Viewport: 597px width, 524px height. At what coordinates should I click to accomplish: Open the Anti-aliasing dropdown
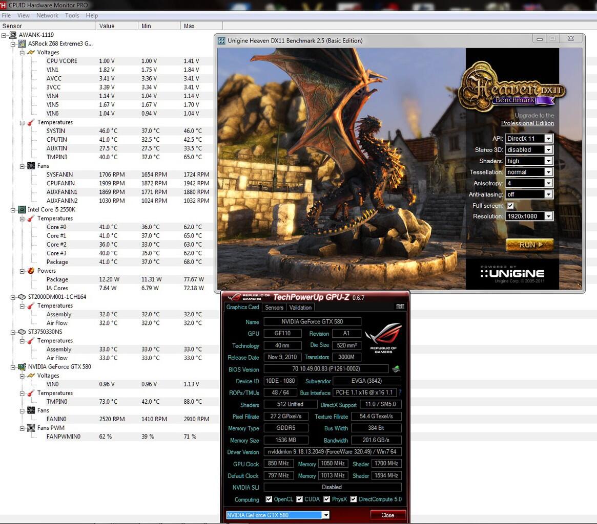(529, 194)
